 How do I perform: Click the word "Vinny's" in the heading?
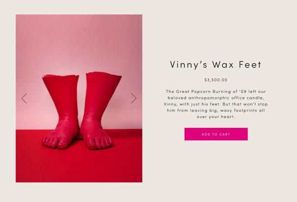[189, 65]
